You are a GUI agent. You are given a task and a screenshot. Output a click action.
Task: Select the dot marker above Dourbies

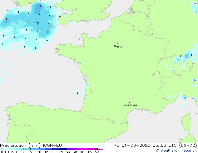(x=130, y=102)
